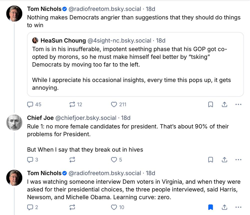Image resolution: width=250 pixels, height=215 pixels.
Task: Like the post with 211 likes
Action: (x=114, y=104)
